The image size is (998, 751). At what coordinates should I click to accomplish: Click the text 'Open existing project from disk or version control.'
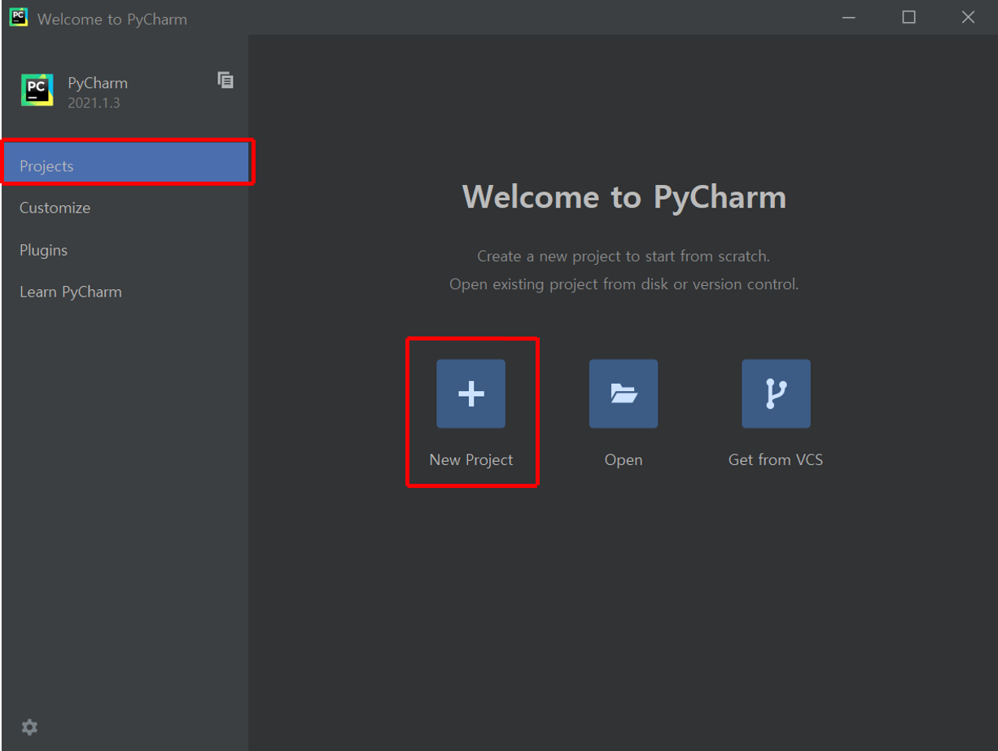coord(624,284)
